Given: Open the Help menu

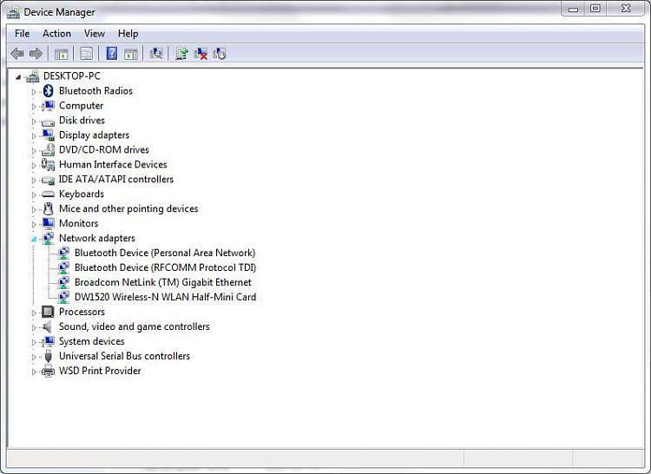Looking at the screenshot, I should click(128, 34).
